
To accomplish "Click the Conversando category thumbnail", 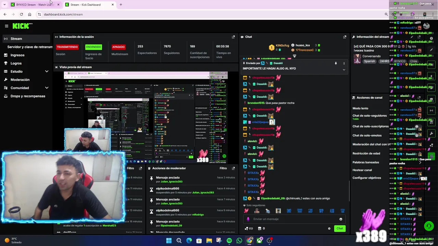I will [x=357, y=59].
